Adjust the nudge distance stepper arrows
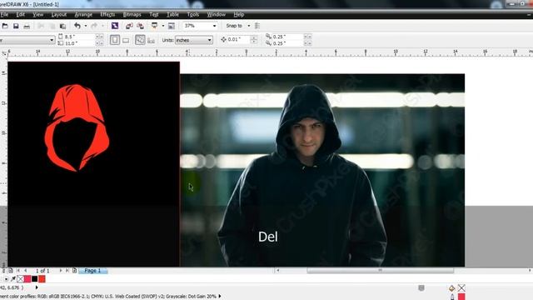Image resolution: width=533 pixels, height=300 pixels. tap(253, 40)
